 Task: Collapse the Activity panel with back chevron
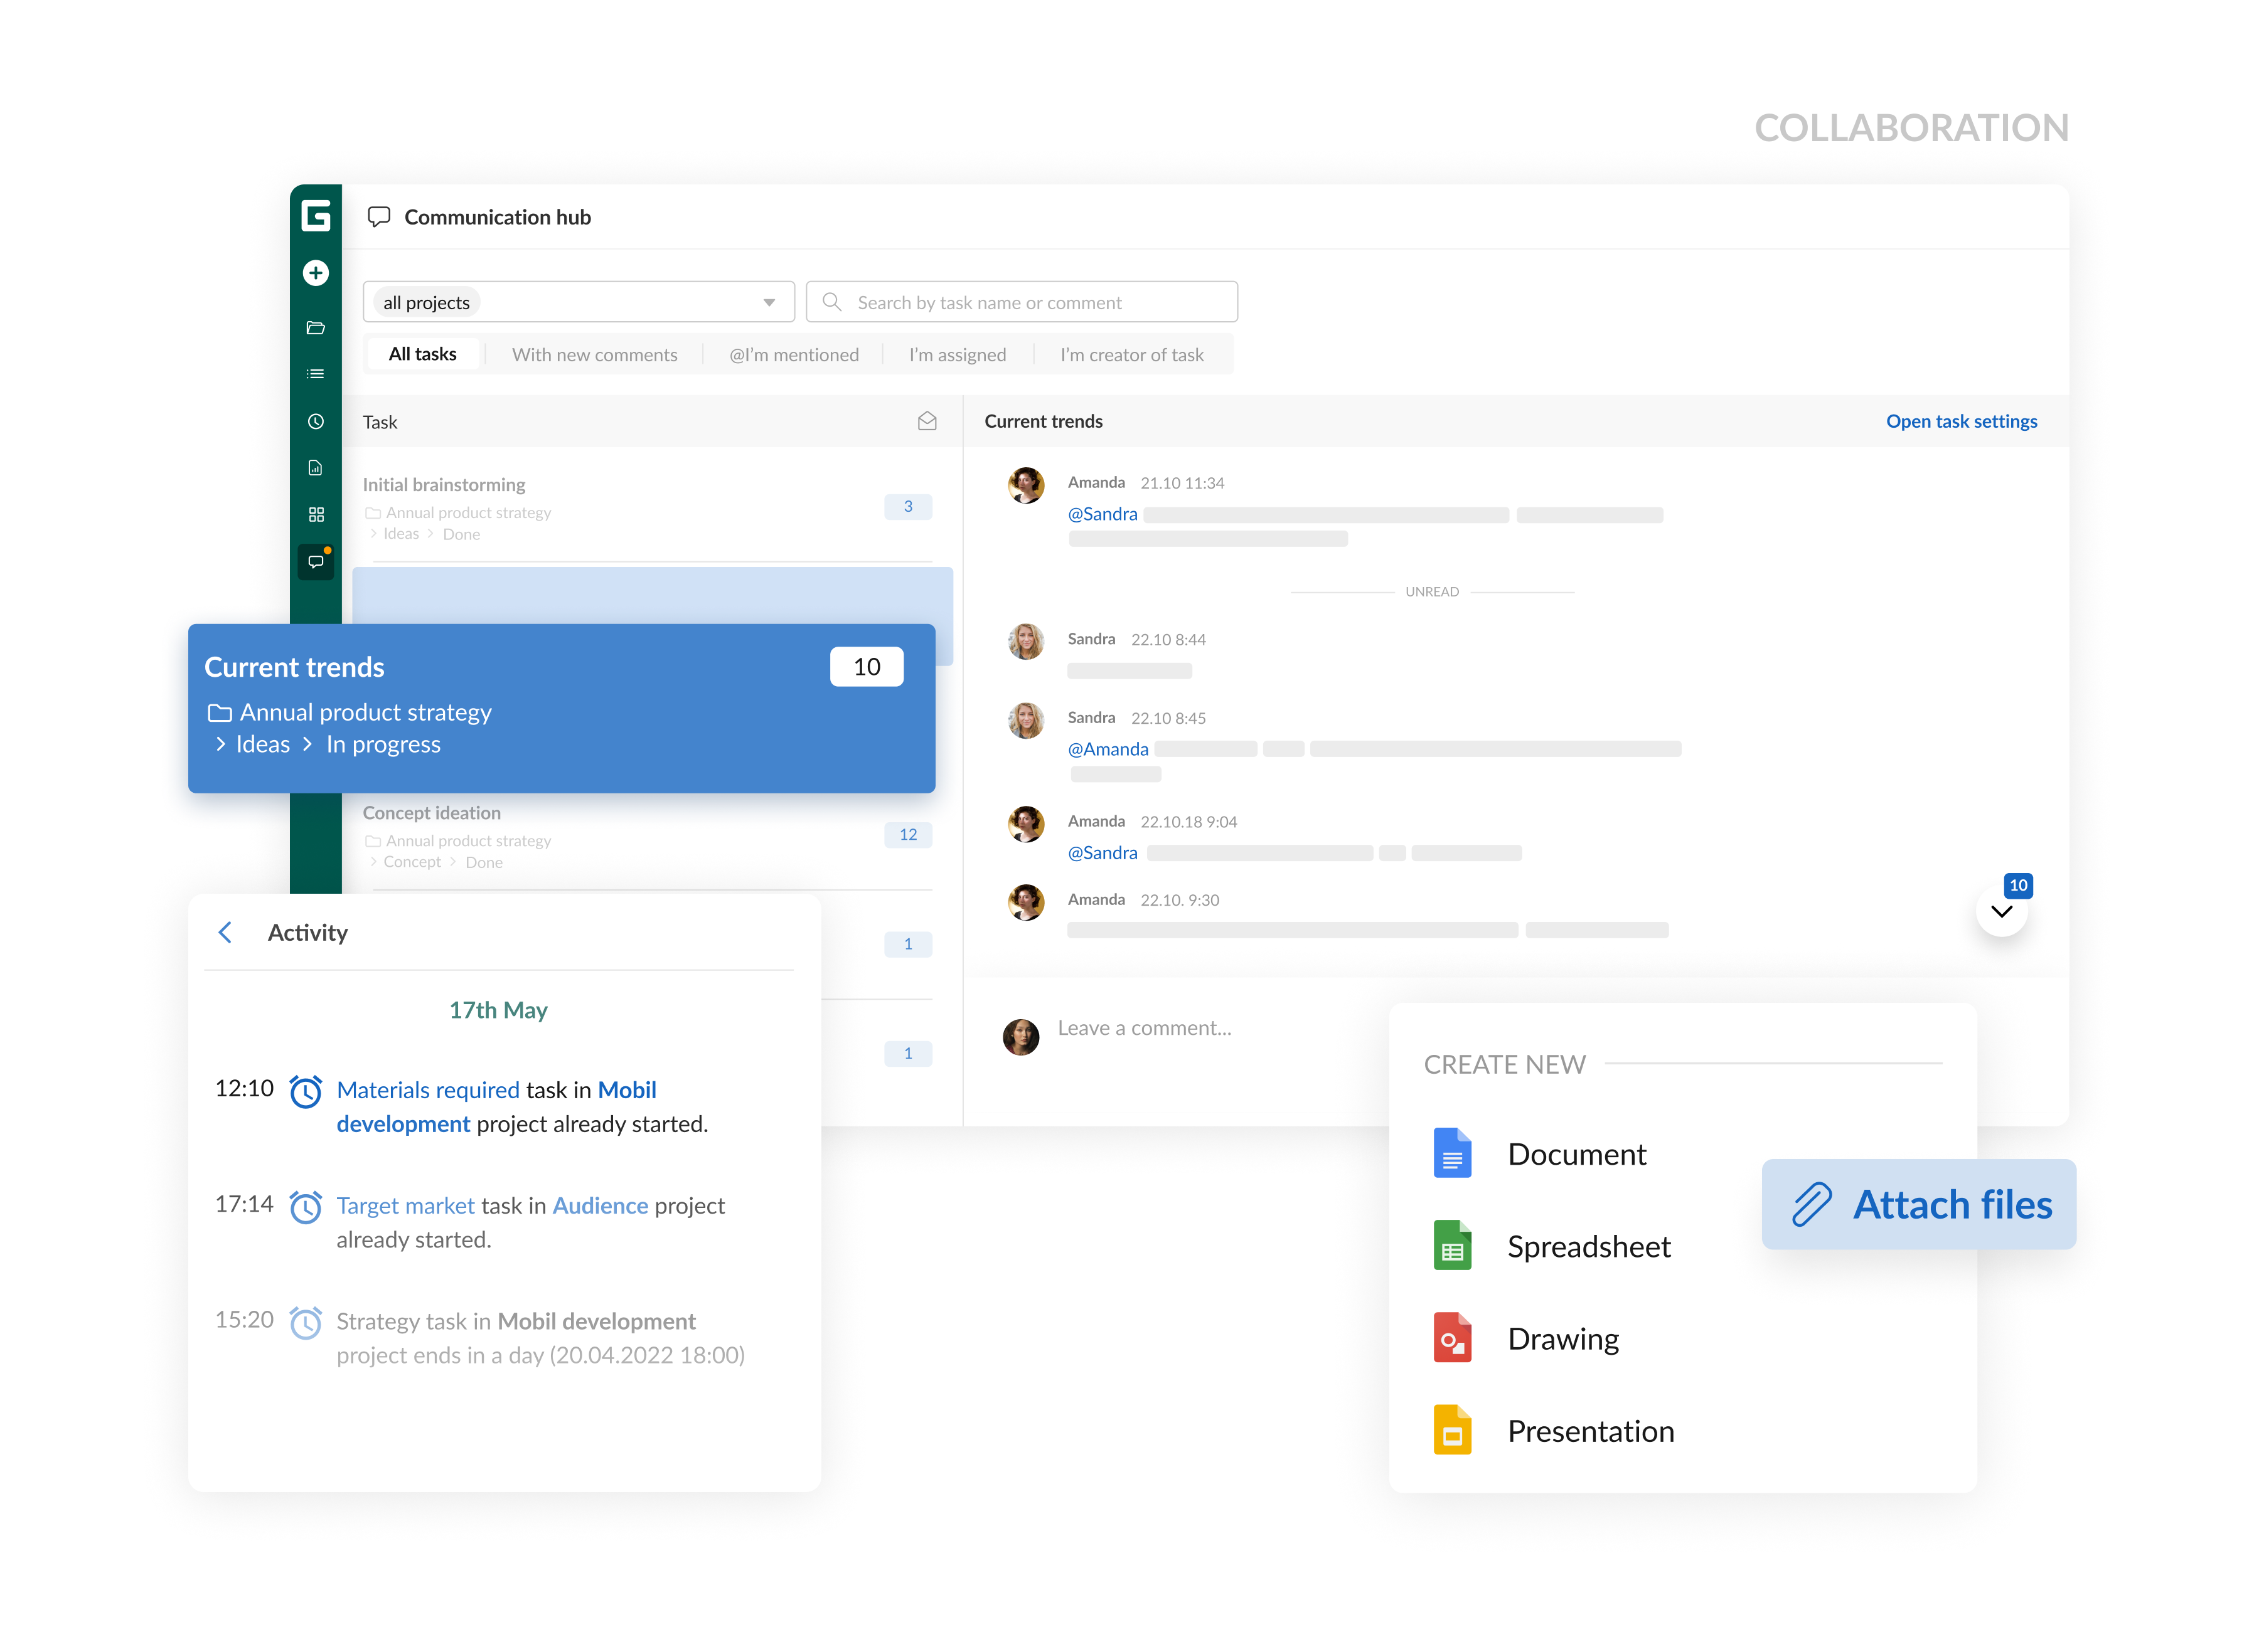point(225,932)
